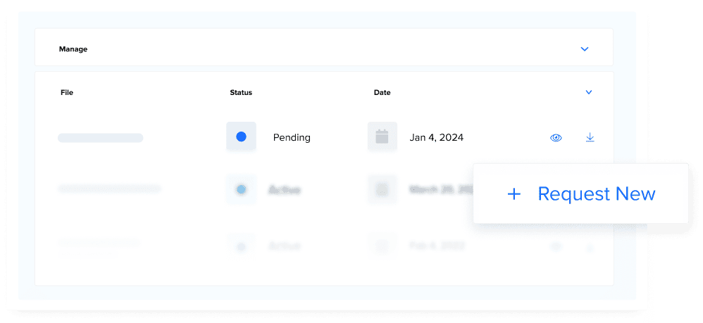This screenshot has height=323, width=703.
Task: Sort by the Status column header
Action: pos(241,92)
